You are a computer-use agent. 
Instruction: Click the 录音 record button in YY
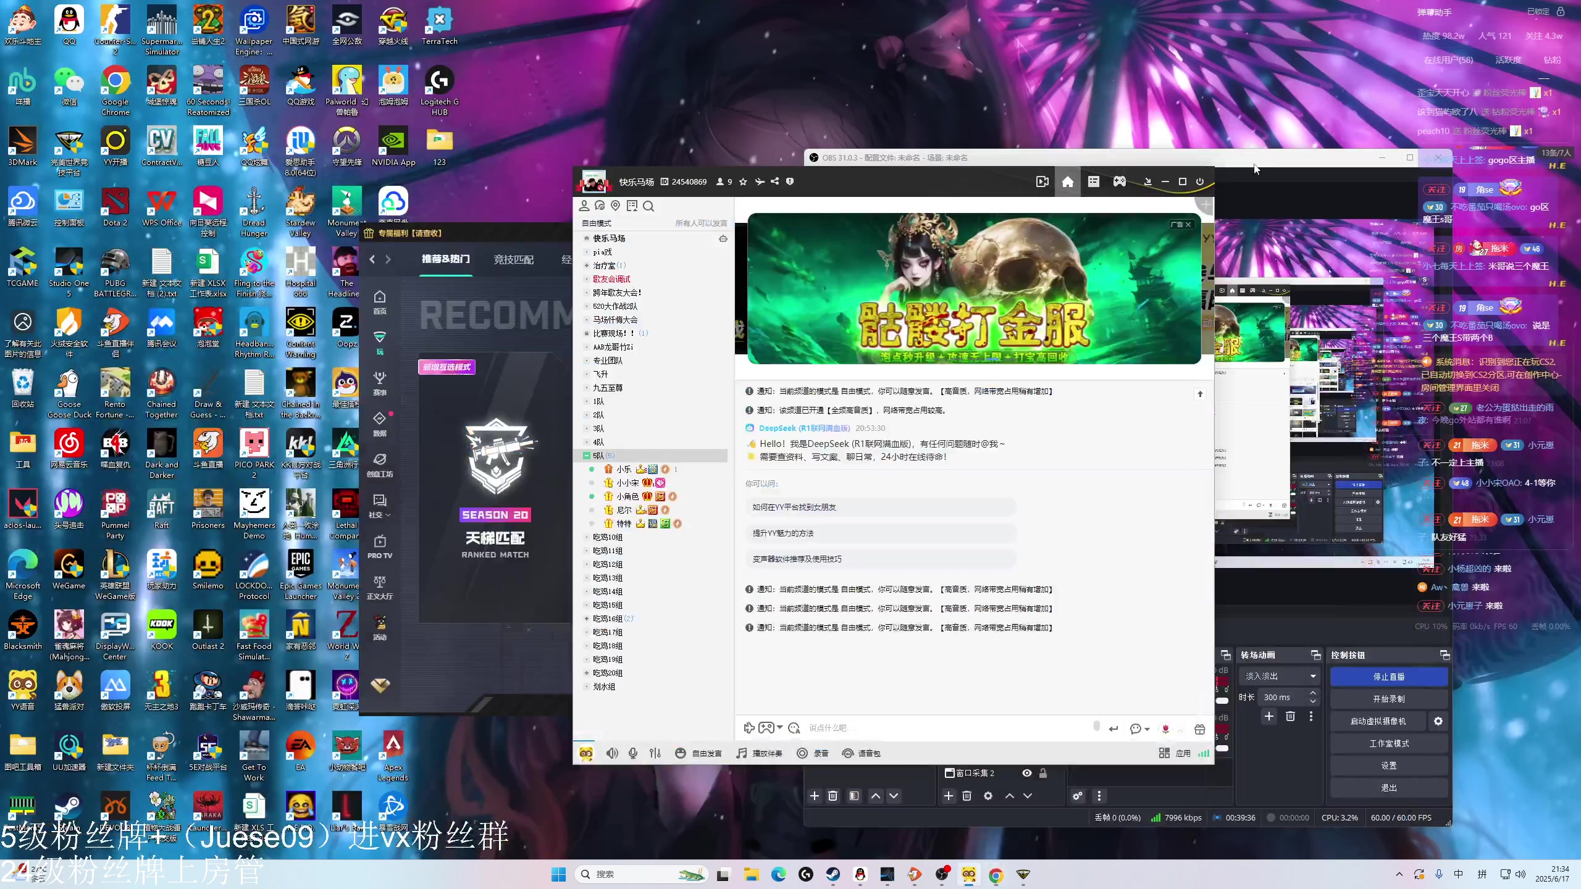813,753
